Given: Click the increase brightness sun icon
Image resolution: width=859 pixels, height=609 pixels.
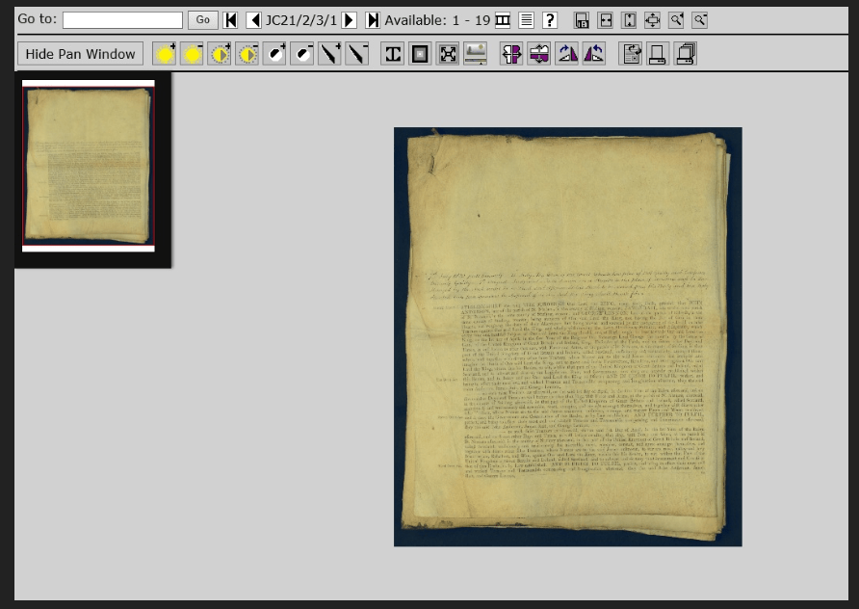Looking at the screenshot, I should (165, 54).
